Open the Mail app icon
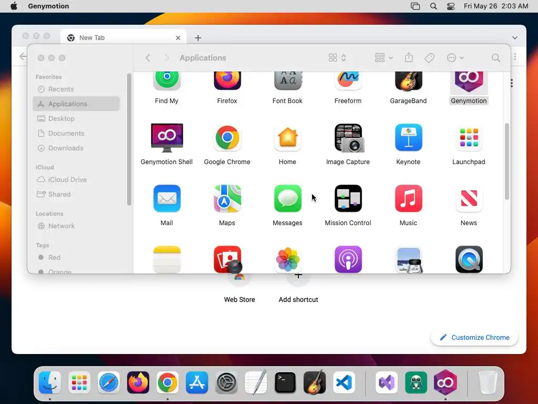 [x=167, y=198]
